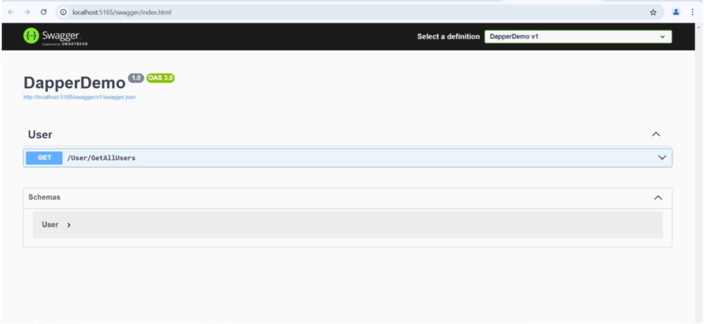Image resolution: width=704 pixels, height=324 pixels.
Task: Expand the GET GetAllUsers row arrow
Action: [x=662, y=158]
